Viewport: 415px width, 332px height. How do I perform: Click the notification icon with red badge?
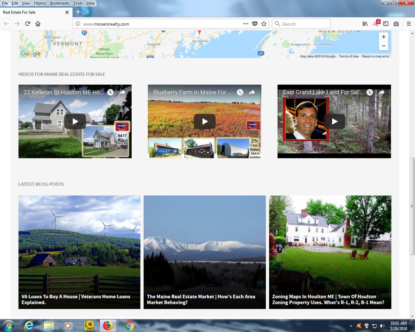tap(376, 23)
